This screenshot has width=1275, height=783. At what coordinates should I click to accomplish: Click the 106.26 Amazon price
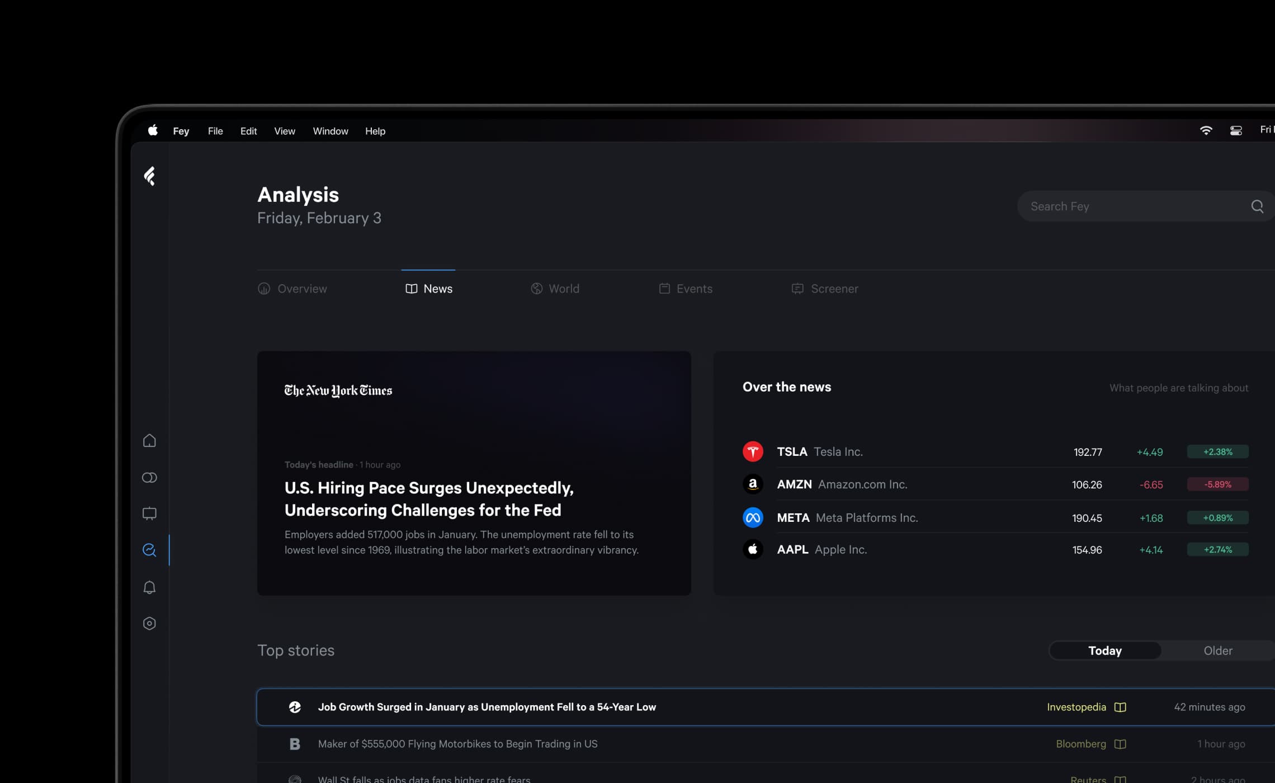(1087, 484)
